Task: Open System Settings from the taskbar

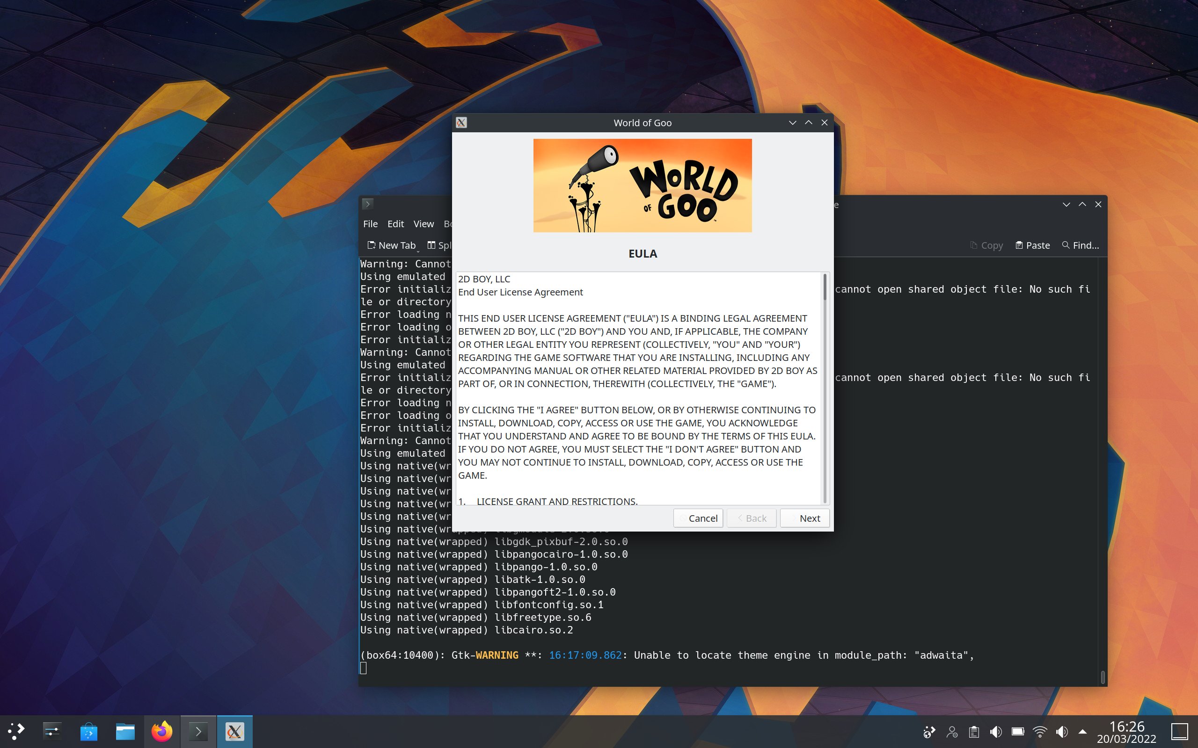Action: (52, 731)
